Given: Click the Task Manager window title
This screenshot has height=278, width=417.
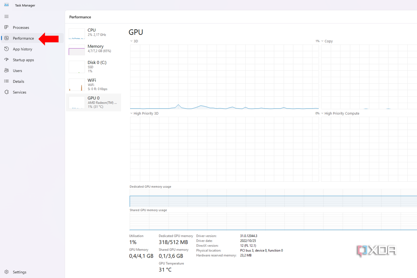Looking at the screenshot, I should 25,5.
